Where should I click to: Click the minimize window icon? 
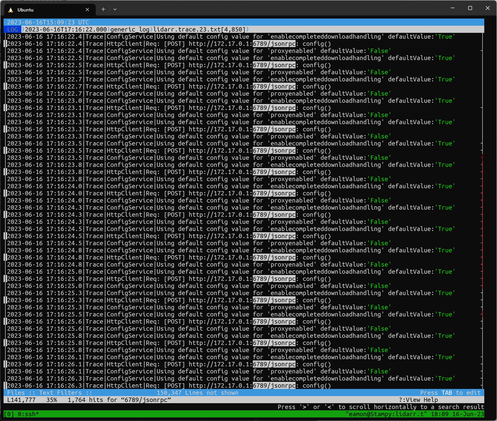pyautogui.click(x=452, y=8)
